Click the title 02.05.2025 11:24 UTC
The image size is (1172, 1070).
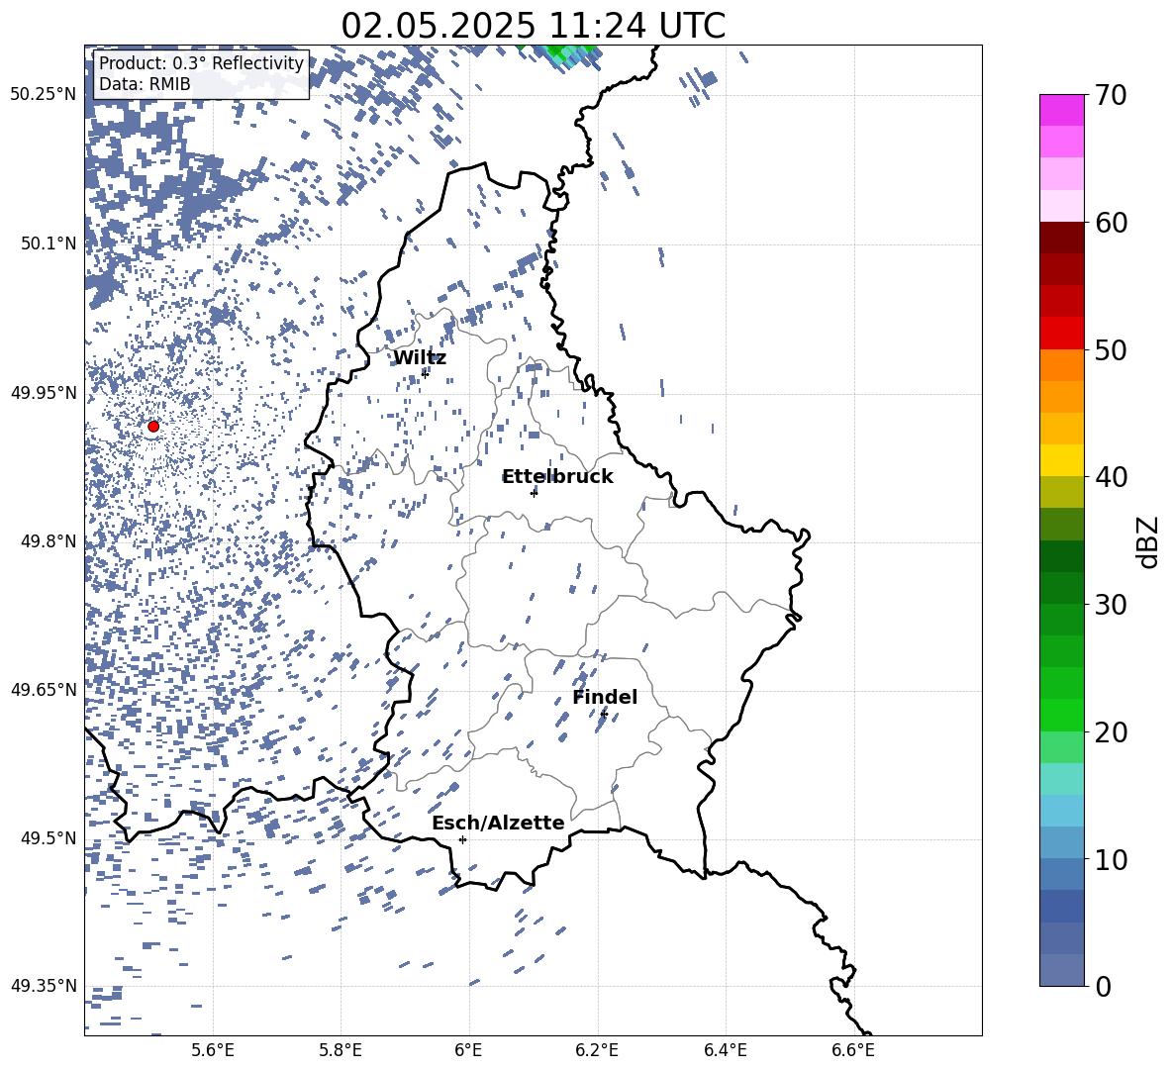tap(533, 26)
